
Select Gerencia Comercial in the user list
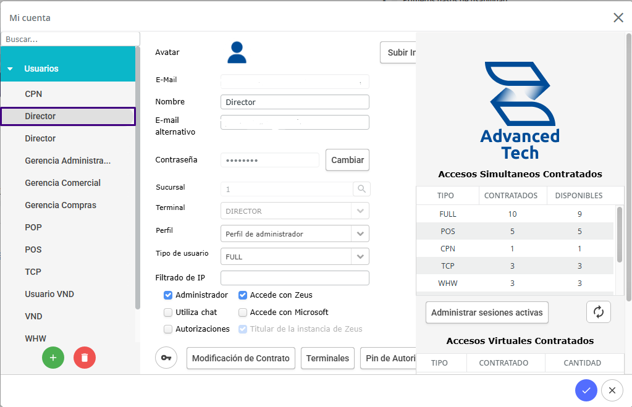(x=62, y=183)
